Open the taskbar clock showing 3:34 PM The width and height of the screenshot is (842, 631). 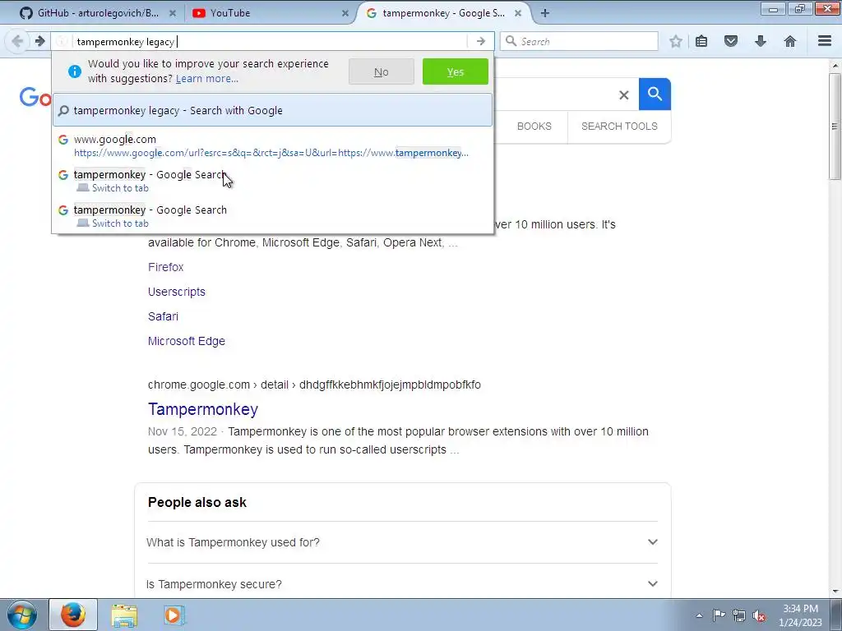[x=800, y=615]
